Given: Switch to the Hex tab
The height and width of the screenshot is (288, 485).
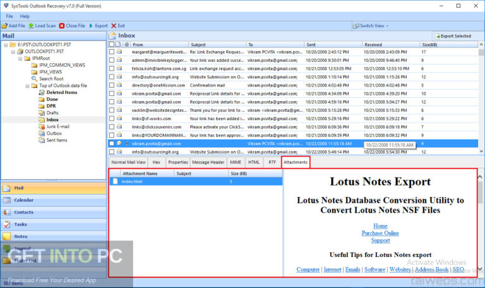Looking at the screenshot, I should pyautogui.click(x=157, y=162).
